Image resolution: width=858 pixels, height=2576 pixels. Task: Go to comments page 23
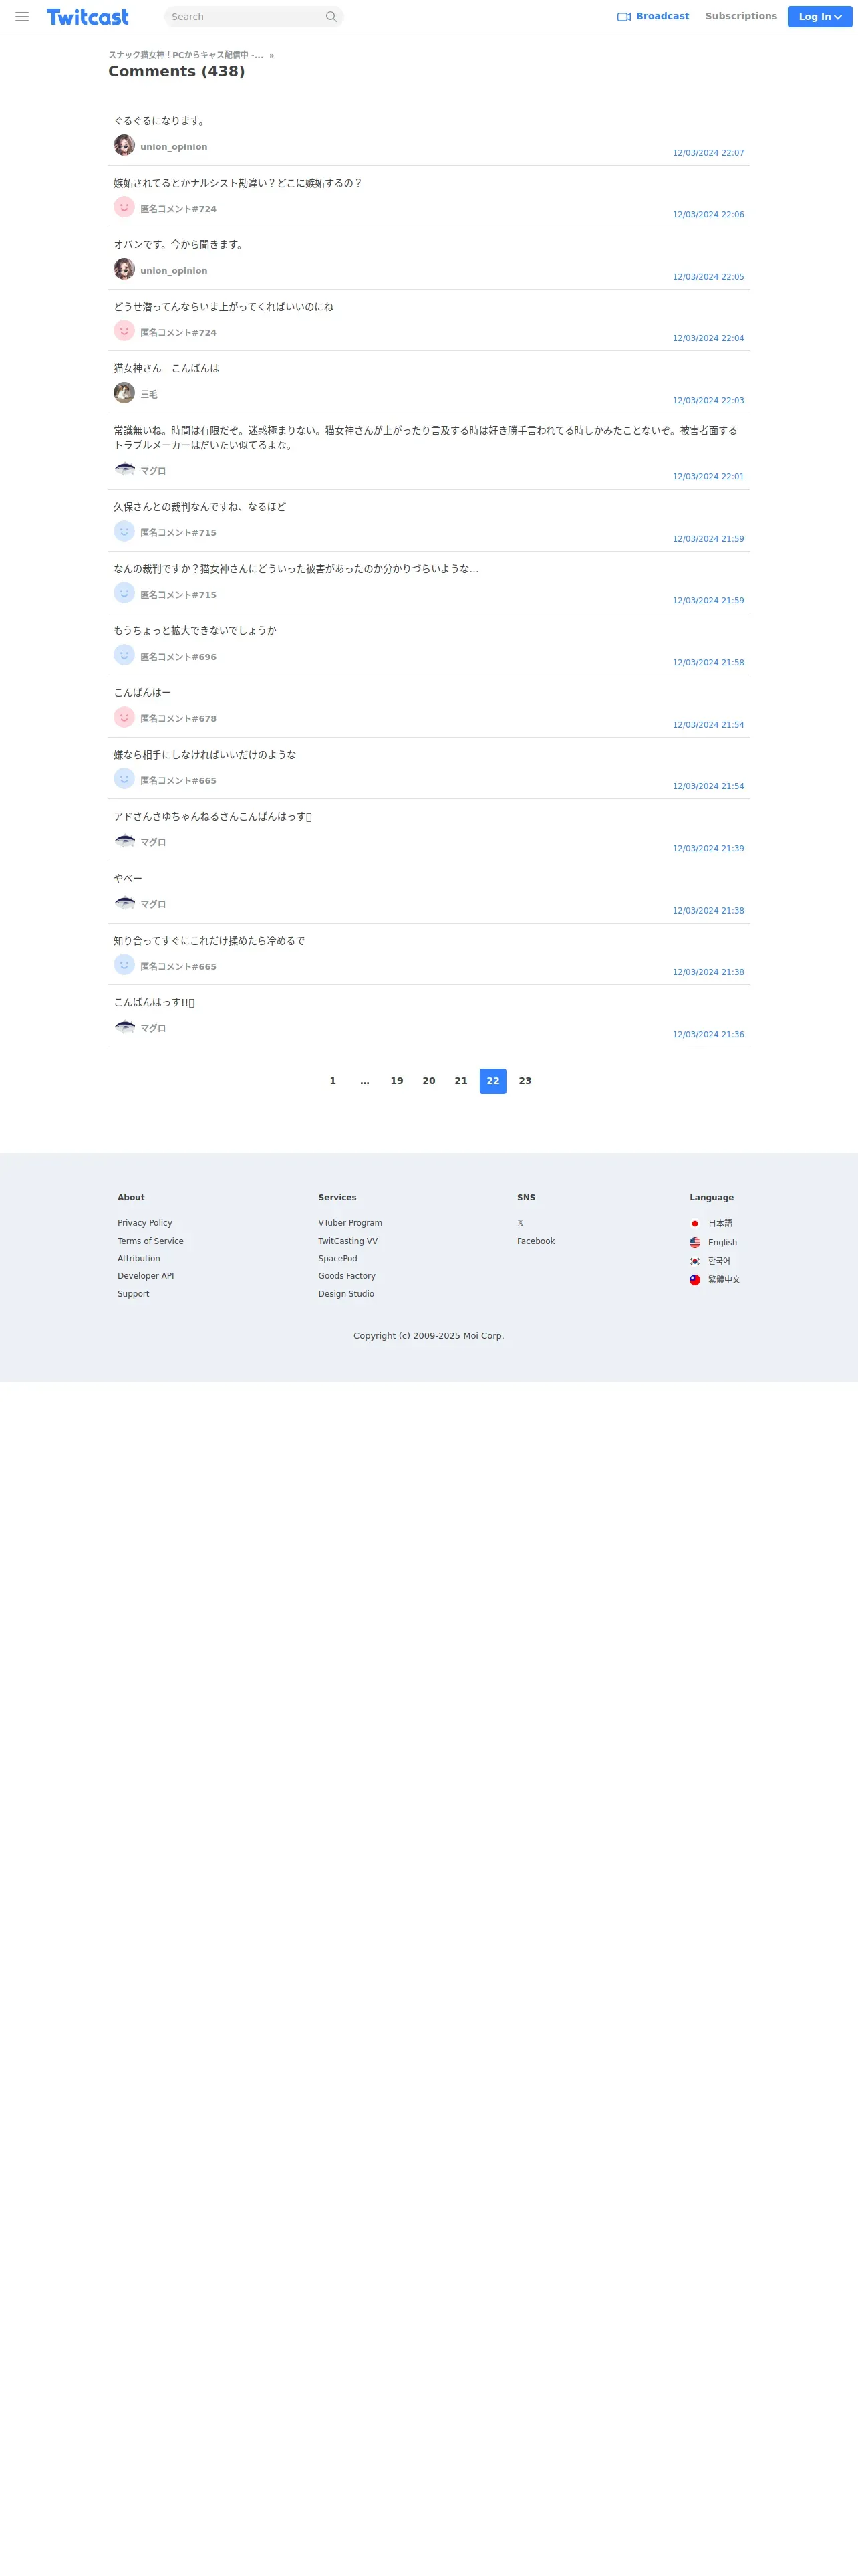coord(525,1081)
